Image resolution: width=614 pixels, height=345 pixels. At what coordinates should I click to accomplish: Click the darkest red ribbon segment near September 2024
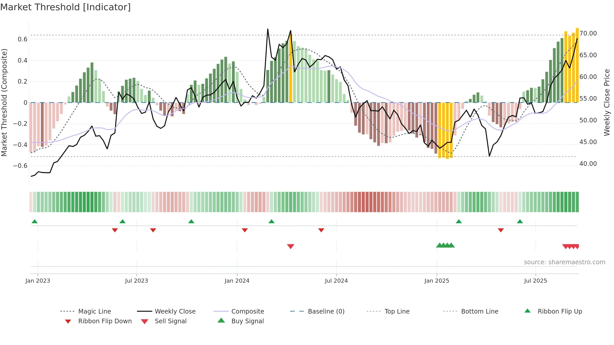[x=367, y=202]
